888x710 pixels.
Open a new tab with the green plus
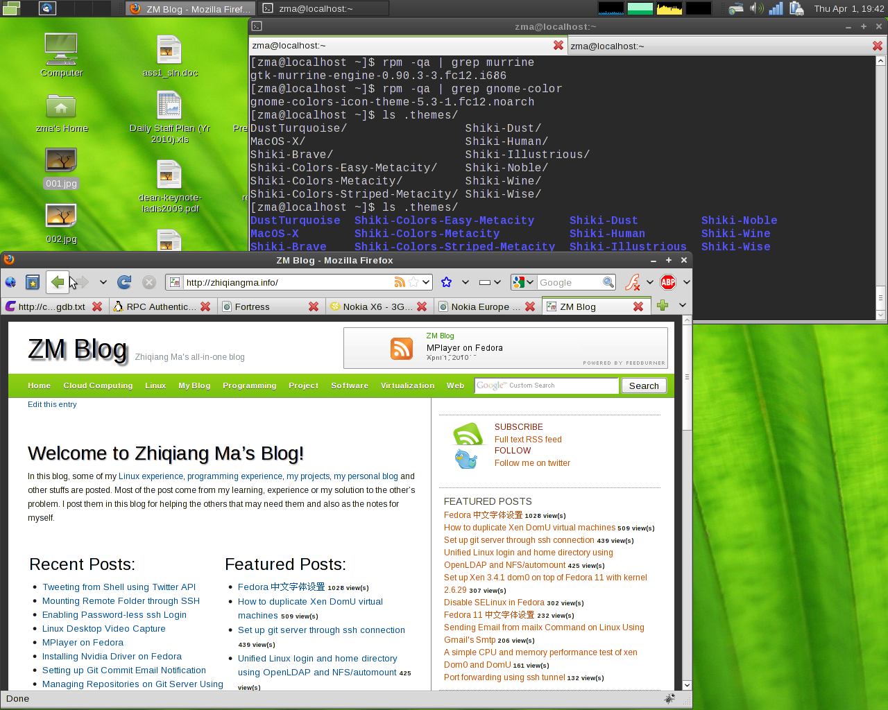coord(663,305)
